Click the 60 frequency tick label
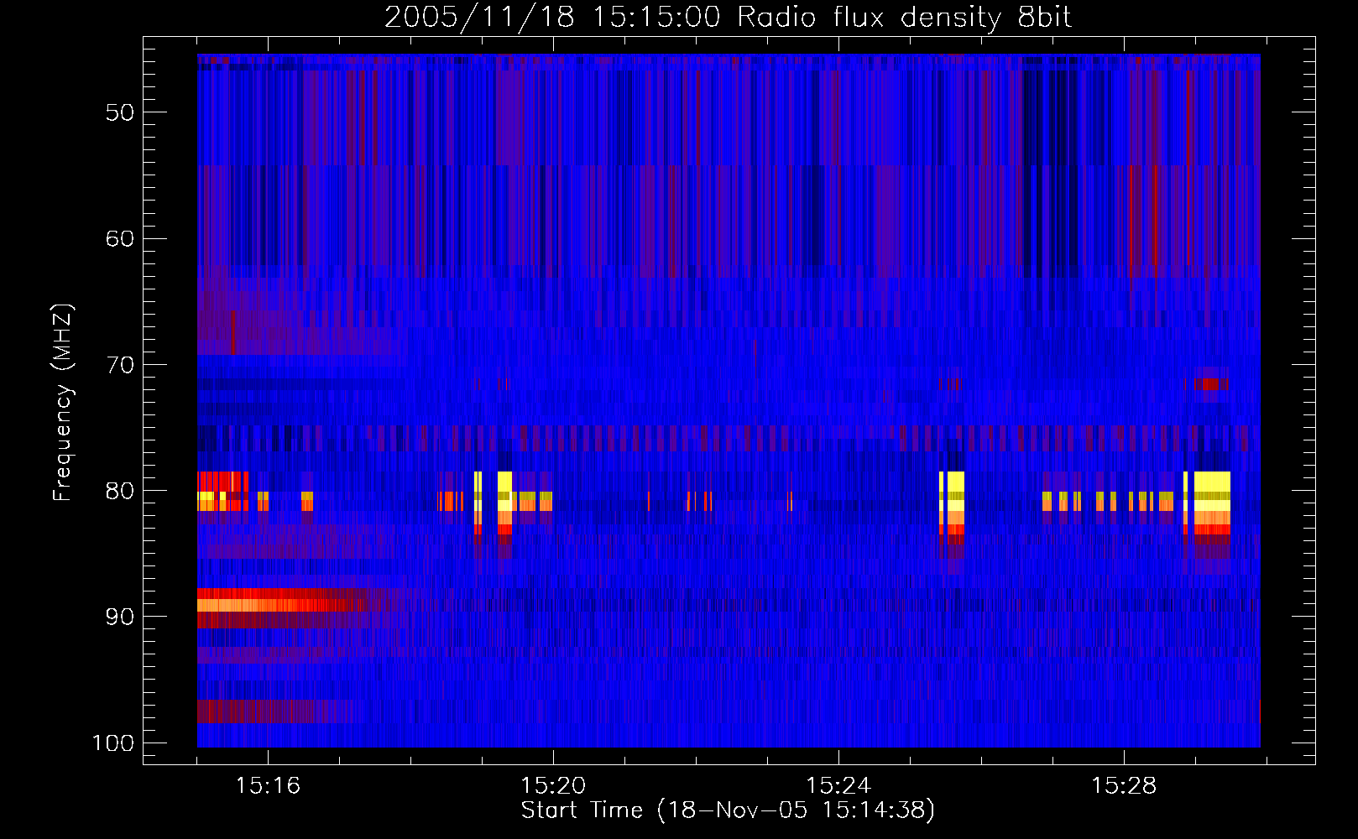Image resolution: width=1358 pixels, height=839 pixels. [120, 238]
